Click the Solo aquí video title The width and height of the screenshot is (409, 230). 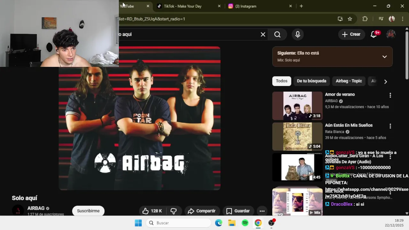click(x=25, y=198)
